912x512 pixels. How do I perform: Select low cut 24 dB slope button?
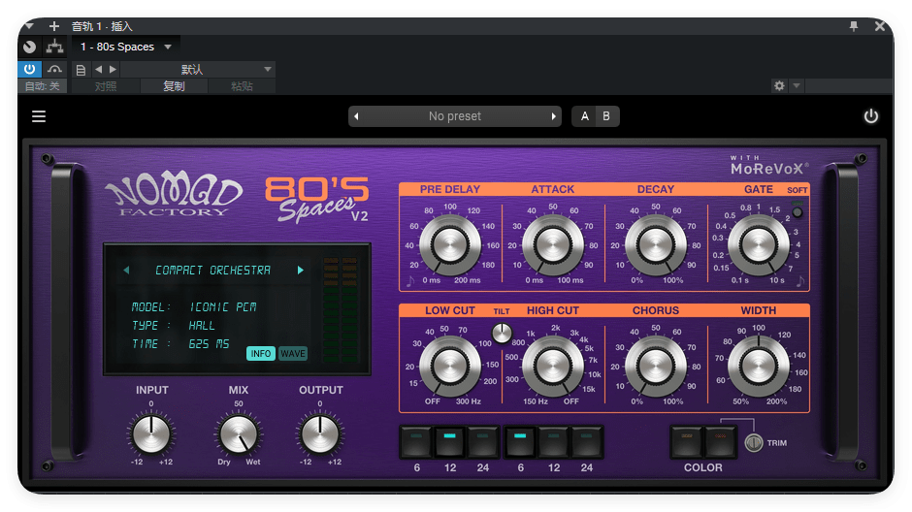pos(483,441)
